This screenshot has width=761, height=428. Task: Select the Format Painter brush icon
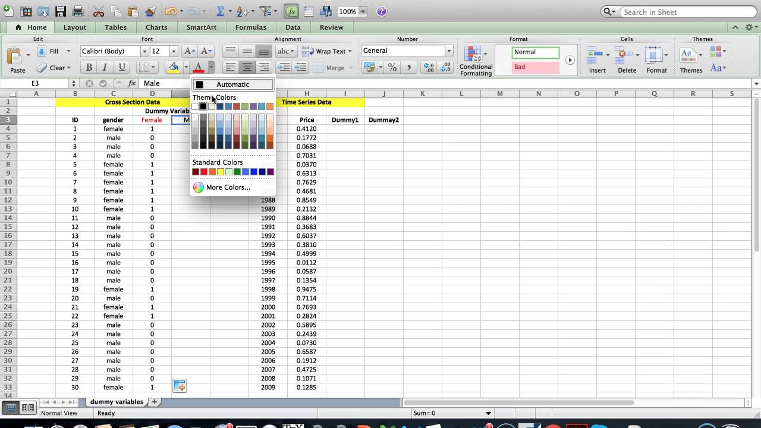(x=150, y=11)
